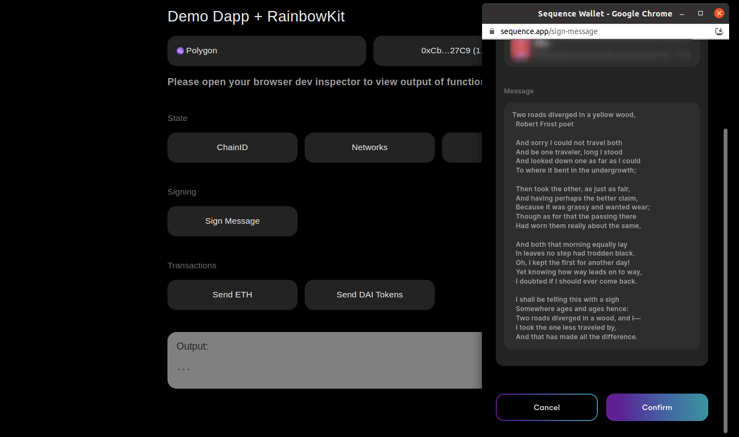
Task: Click the Sign Message button
Action: click(x=232, y=221)
